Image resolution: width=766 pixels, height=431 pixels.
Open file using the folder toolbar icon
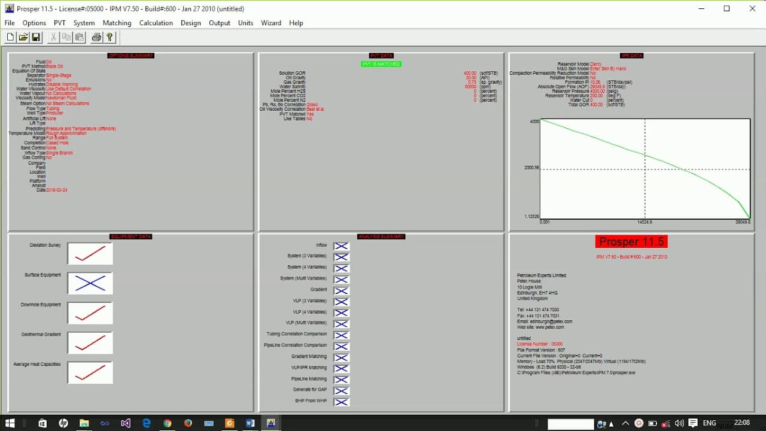(23, 37)
